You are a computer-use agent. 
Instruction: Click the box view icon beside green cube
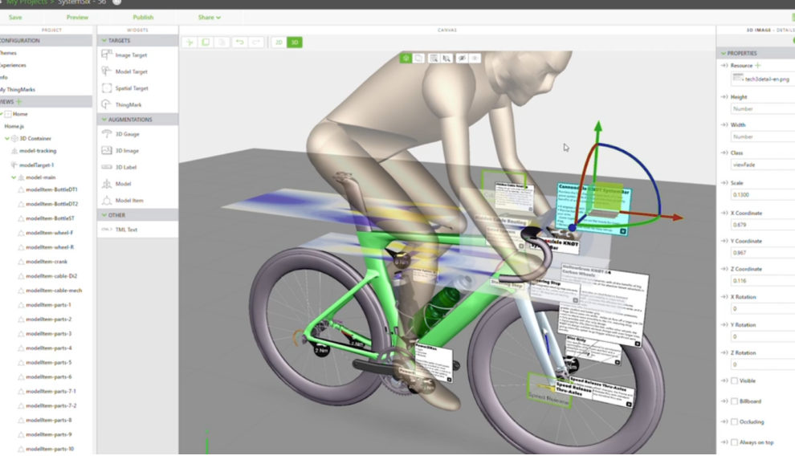(418, 59)
